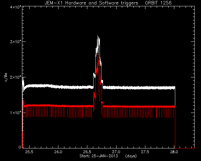The width and height of the screenshot is (201, 161).
Task: Click the 28.0 x-axis tick label
Action: coord(174,152)
